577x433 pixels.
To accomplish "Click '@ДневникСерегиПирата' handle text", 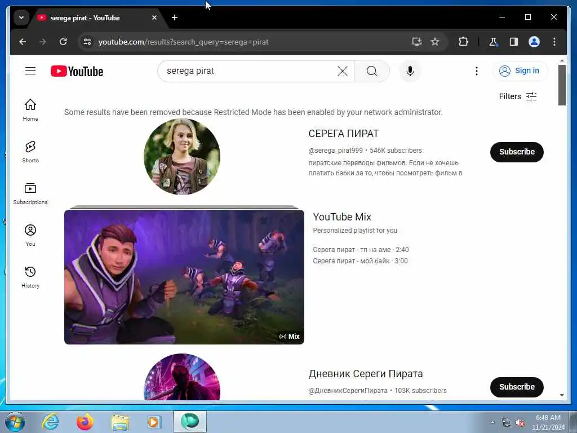I will (348, 391).
